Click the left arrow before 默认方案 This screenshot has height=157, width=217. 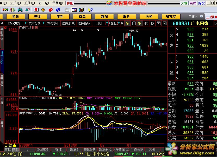pyautogui.click(x=2, y=23)
